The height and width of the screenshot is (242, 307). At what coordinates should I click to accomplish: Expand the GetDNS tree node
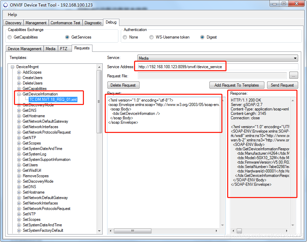click(x=19, y=110)
